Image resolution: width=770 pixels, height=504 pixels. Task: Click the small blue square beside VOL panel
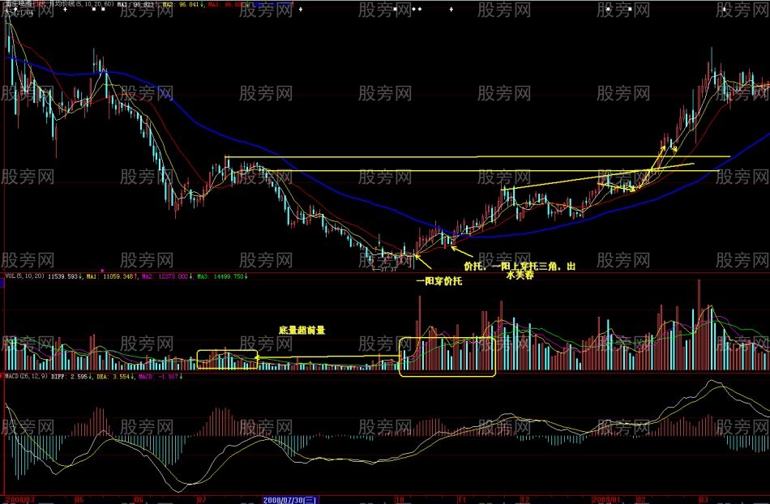click(x=2, y=283)
